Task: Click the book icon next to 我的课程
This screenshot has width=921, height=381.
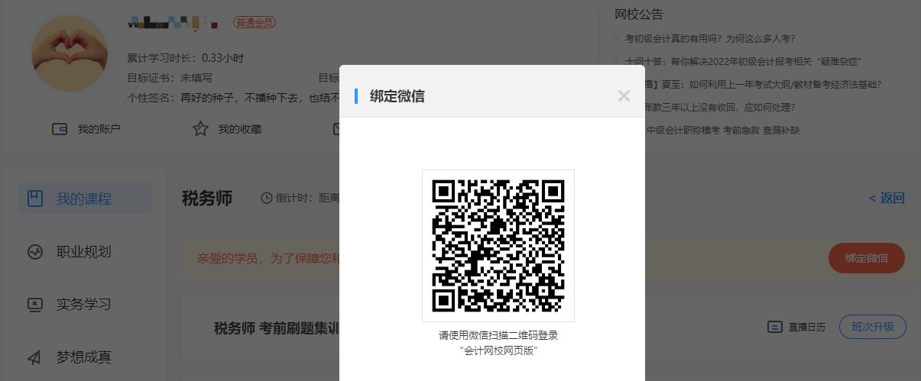Action: (x=35, y=199)
